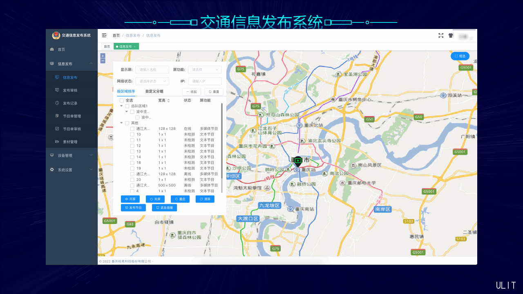
Task: Click the map zoom-in plus button
Action: click(103, 56)
